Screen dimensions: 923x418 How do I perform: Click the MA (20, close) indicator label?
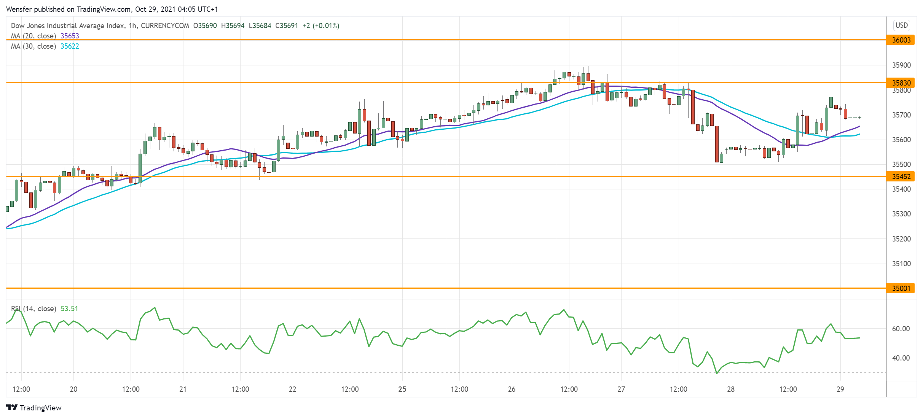point(33,36)
